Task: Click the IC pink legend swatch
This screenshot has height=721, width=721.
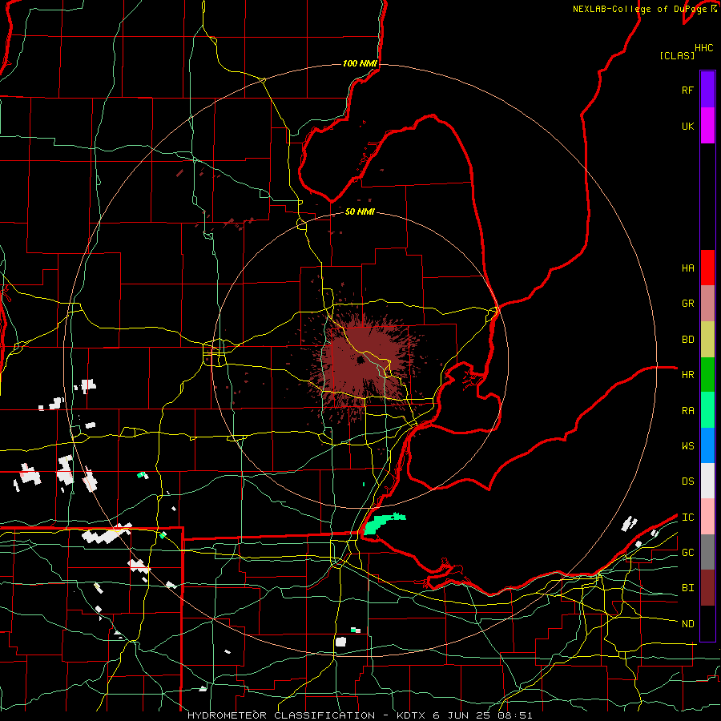Action: [x=707, y=517]
